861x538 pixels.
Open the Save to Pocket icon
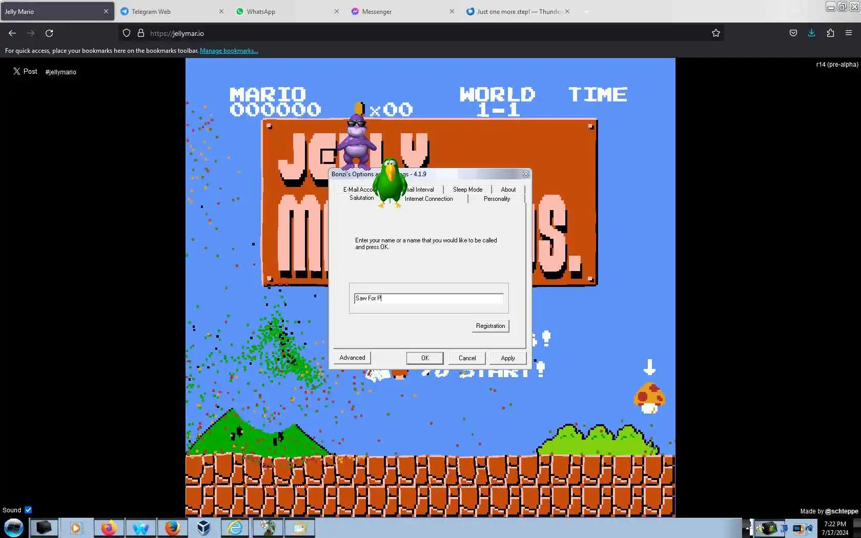pyautogui.click(x=793, y=33)
